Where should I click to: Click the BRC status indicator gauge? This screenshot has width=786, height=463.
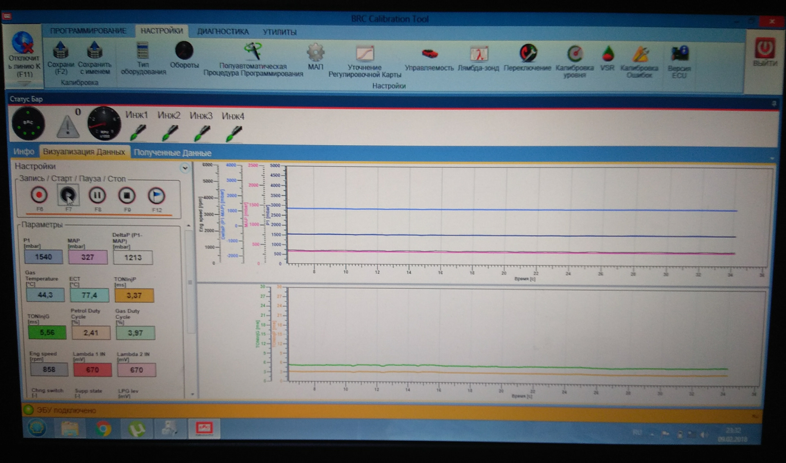pyautogui.click(x=28, y=123)
